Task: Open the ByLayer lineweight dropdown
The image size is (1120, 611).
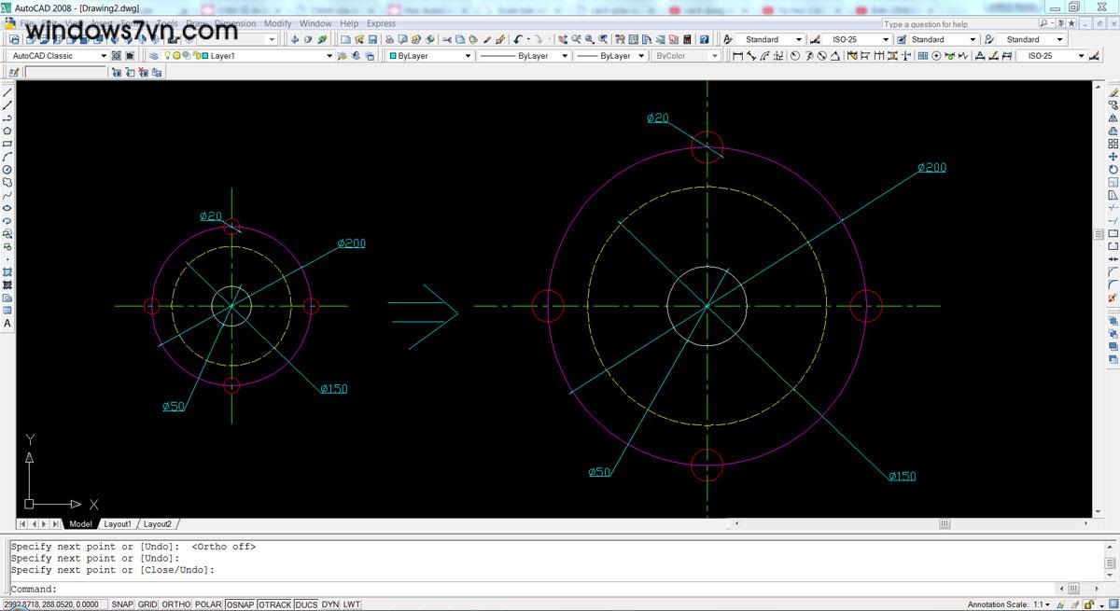Action: pos(610,55)
